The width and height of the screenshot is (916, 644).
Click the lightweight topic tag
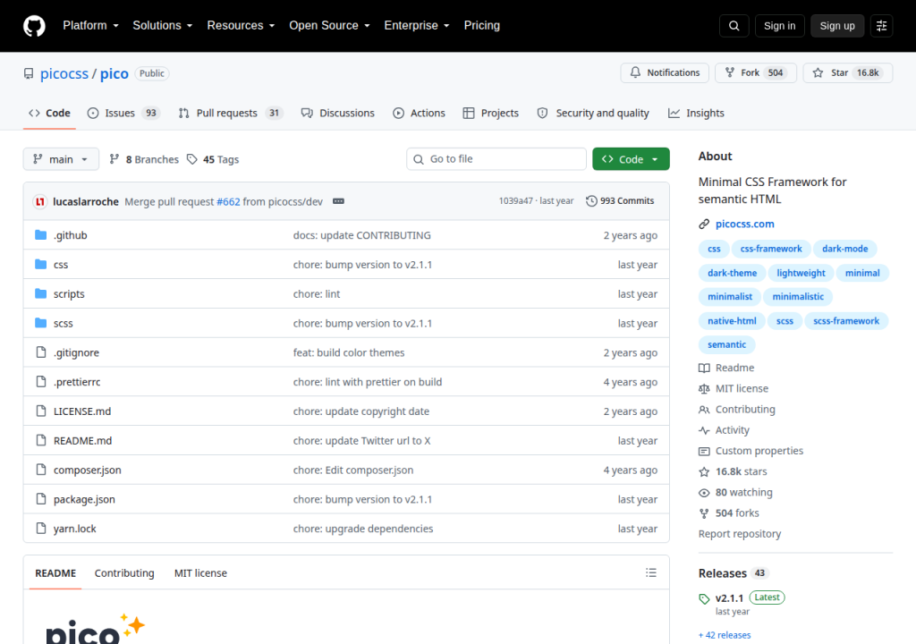point(801,273)
